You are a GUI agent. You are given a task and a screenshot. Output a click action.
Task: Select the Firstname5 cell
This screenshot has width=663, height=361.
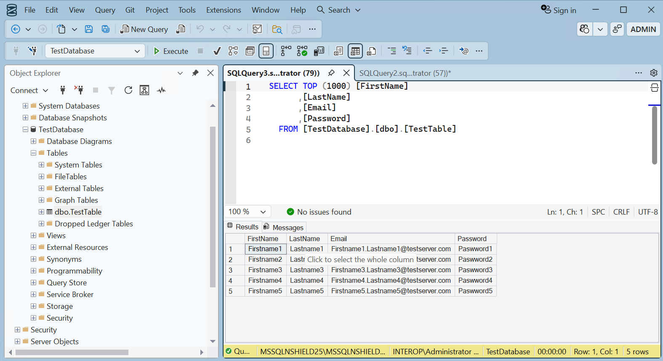[x=266, y=291]
